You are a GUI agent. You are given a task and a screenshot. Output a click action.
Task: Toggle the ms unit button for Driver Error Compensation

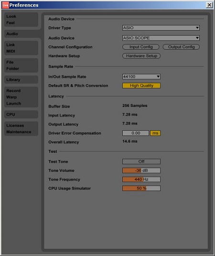pyautogui.click(x=155, y=133)
